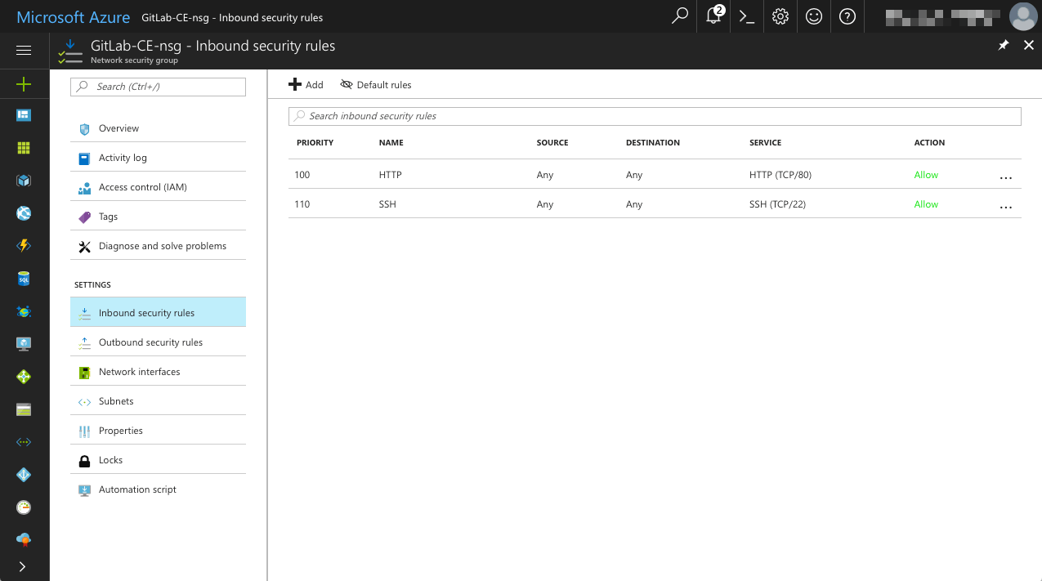This screenshot has height=581, width=1042.
Task: Open Cloud Shell from the top bar
Action: pos(745,16)
